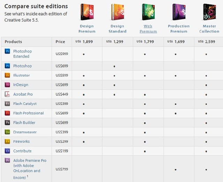
Task: Select the US$449 Acrobat Pro price
Action: tap(62, 94)
